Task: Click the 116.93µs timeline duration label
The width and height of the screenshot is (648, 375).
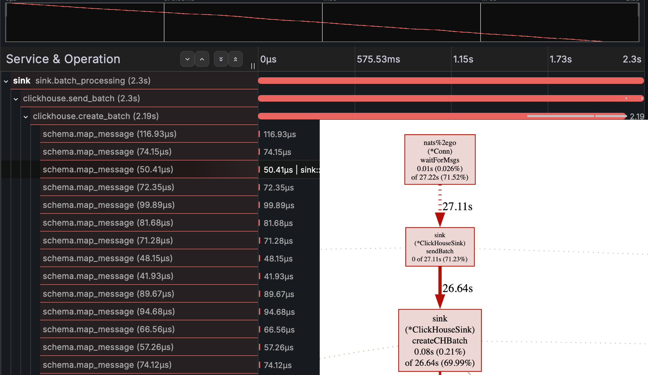Action: 280,134
